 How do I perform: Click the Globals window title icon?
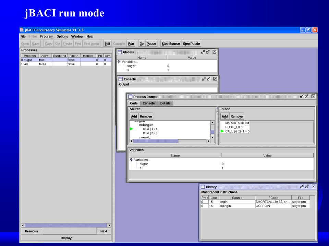pos(120,52)
